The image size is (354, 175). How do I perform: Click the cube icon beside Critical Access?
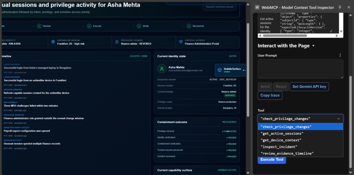click(181, 42)
